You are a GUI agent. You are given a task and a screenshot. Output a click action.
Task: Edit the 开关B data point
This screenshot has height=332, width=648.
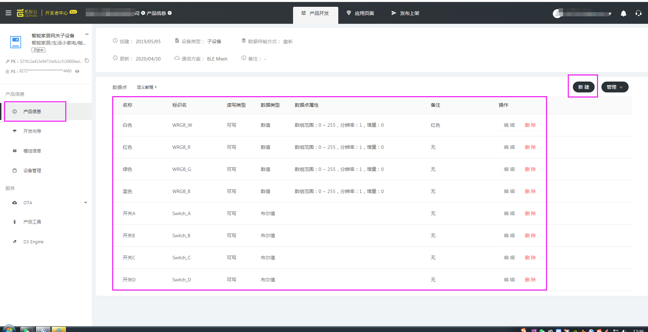click(509, 235)
